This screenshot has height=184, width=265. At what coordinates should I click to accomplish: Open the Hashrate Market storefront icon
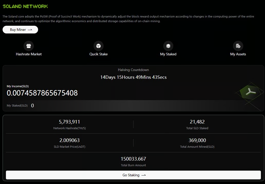tap(29, 46)
